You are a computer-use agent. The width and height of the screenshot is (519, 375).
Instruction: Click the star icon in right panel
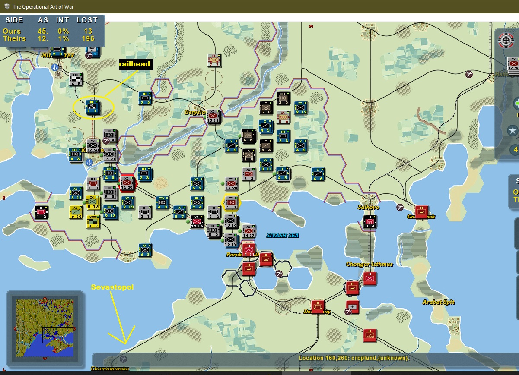(513, 130)
